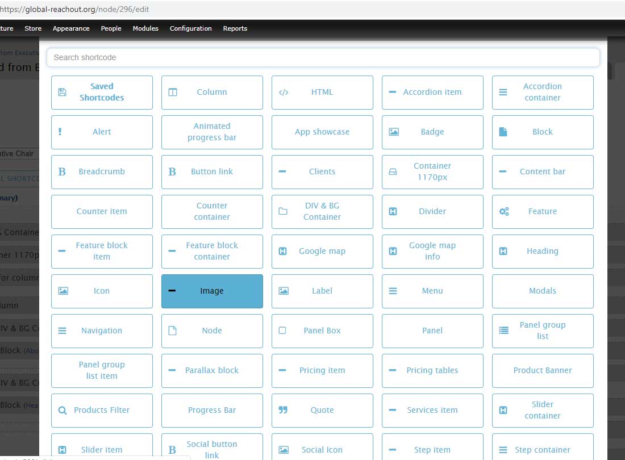Image resolution: width=625 pixels, height=460 pixels.
Task: Open the Store admin menu
Action: [33, 28]
